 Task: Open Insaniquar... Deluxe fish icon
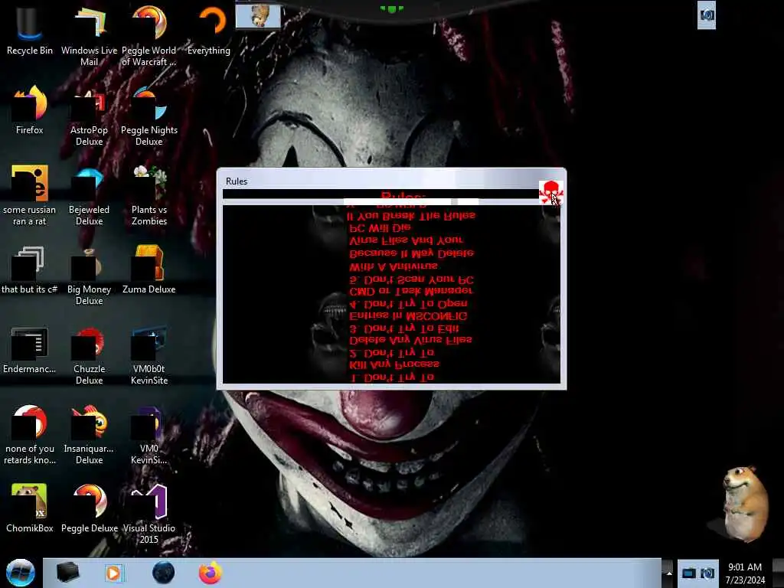[x=89, y=435]
